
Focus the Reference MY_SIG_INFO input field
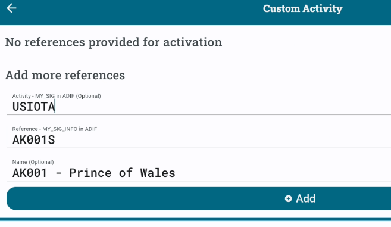coord(199,136)
